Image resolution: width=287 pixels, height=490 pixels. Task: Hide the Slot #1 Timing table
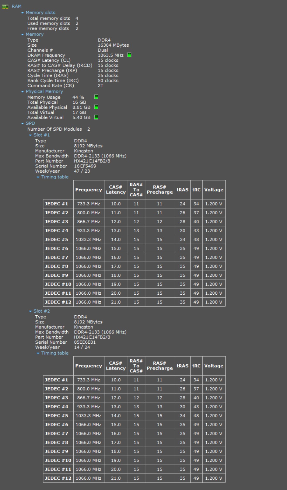tap(38, 177)
